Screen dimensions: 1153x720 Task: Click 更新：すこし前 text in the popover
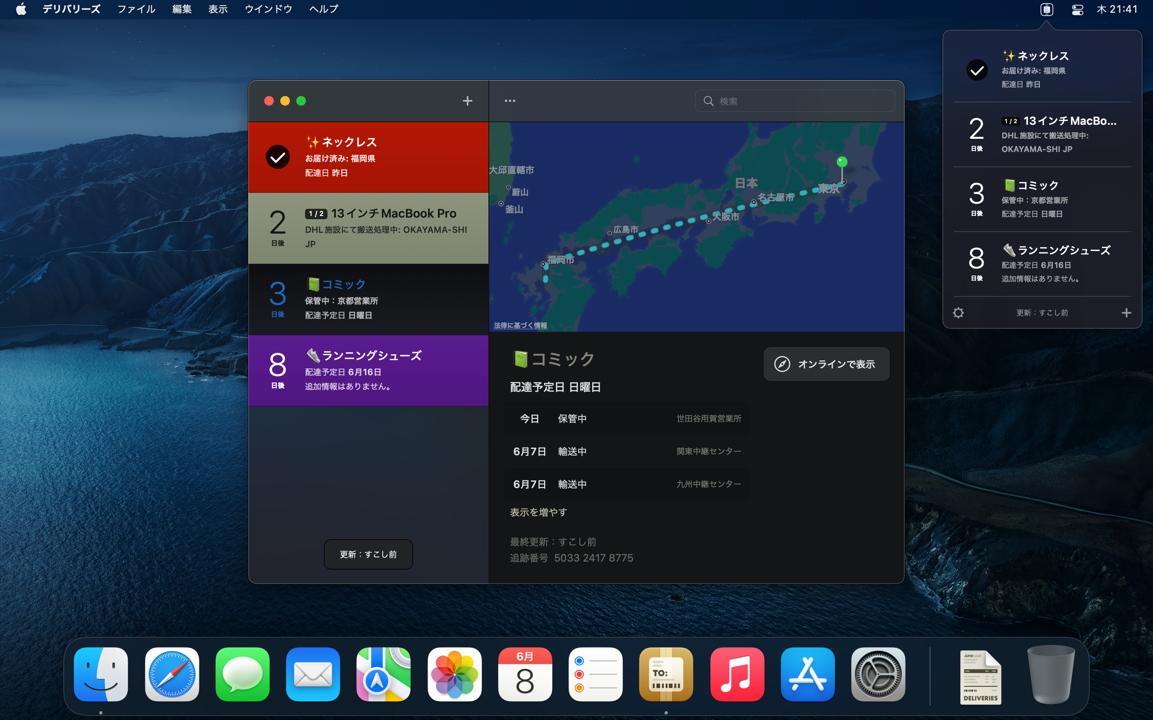point(1042,313)
